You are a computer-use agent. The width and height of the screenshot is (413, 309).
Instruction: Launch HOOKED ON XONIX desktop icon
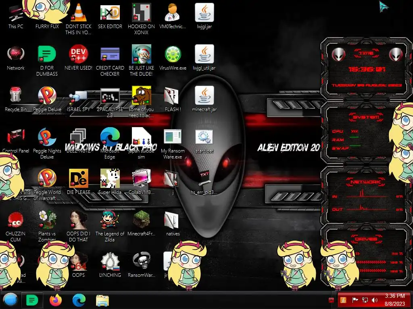[141, 12]
